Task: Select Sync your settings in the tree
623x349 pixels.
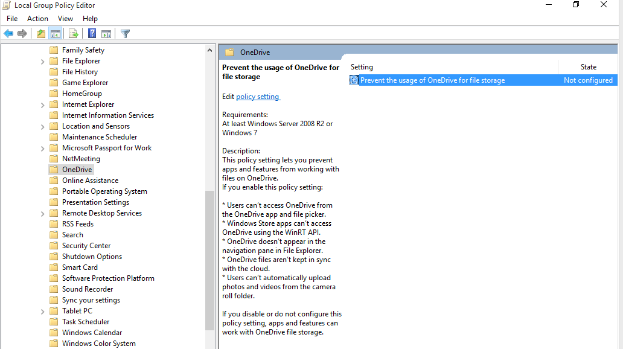Action: pos(91,300)
